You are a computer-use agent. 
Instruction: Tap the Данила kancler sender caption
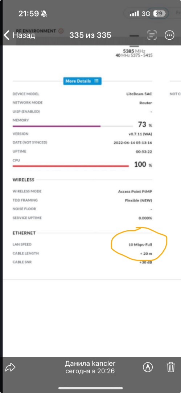(x=90, y=364)
